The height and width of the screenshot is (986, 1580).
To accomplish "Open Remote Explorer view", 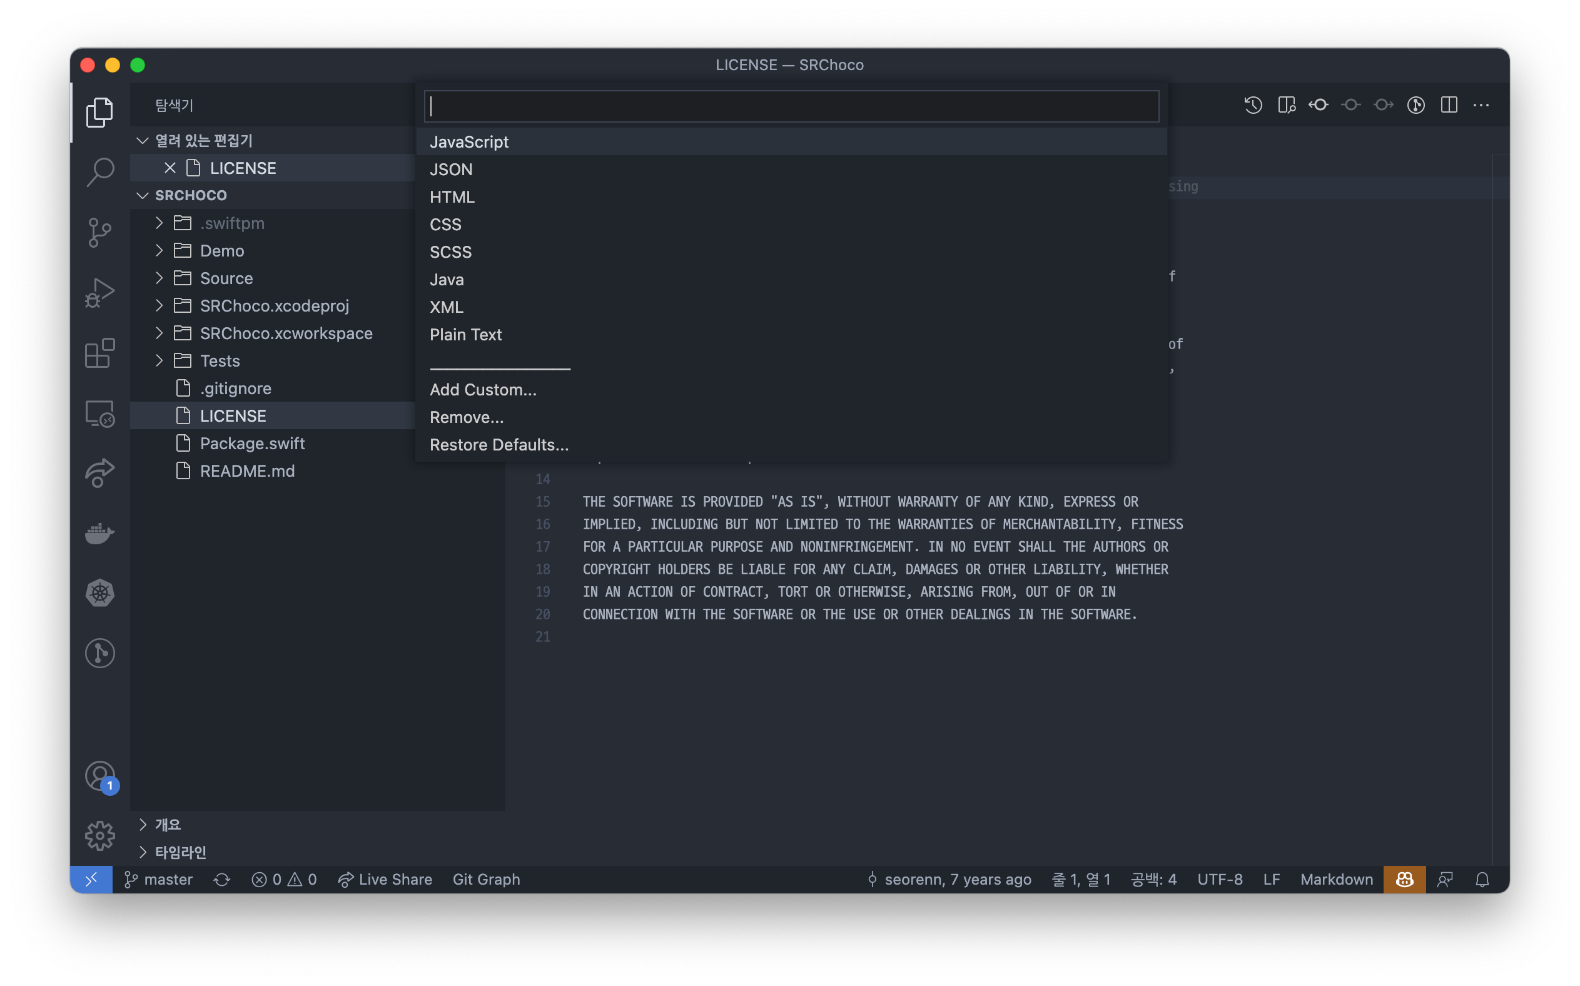I will 99,414.
